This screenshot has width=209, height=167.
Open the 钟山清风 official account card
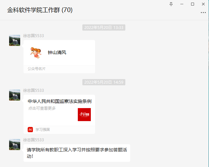point(59,57)
